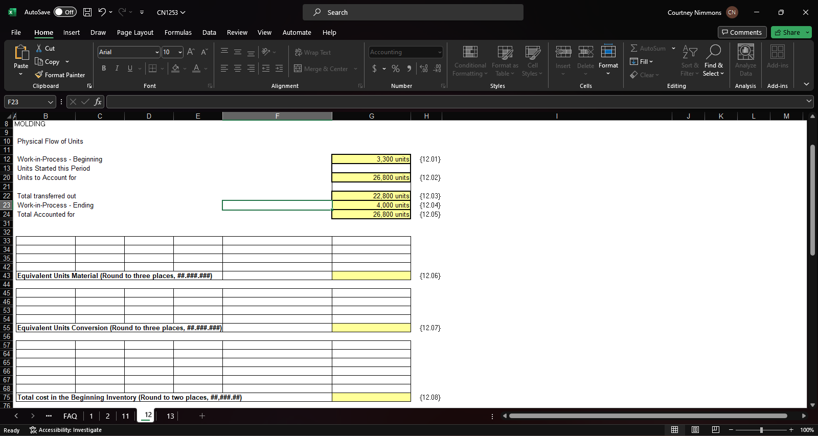Screen dimensions: 818x436
Task: Apply italic formatting
Action: (x=117, y=68)
